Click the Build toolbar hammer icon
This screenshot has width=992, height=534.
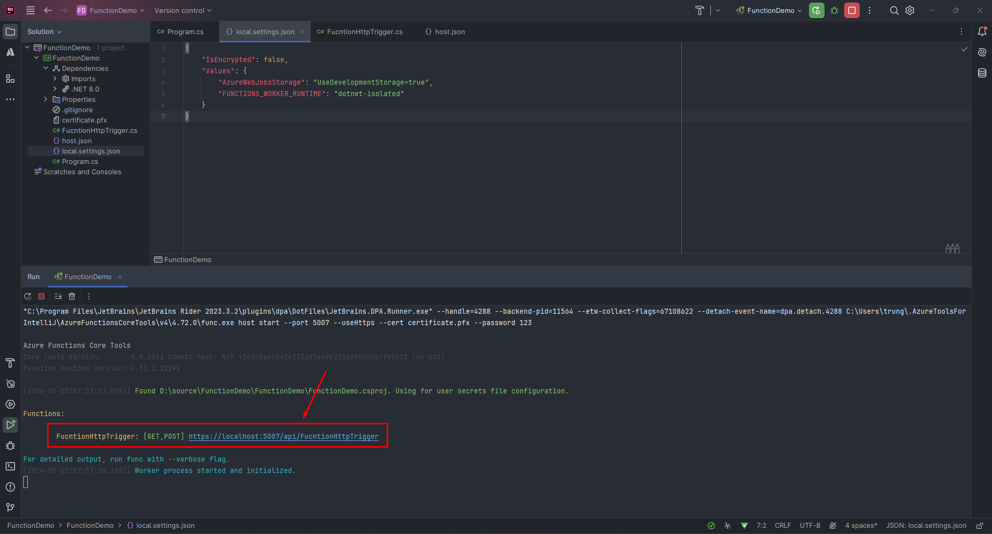coord(699,10)
